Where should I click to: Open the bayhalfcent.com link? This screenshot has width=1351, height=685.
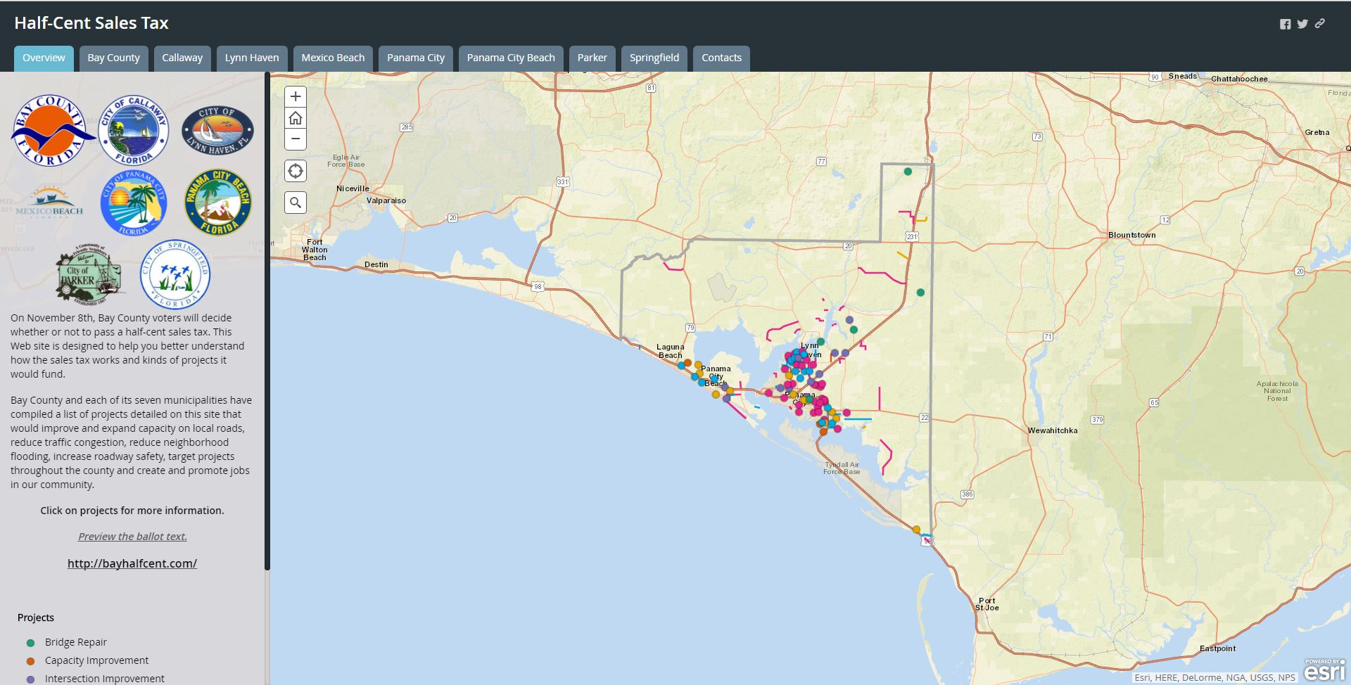[x=132, y=563]
